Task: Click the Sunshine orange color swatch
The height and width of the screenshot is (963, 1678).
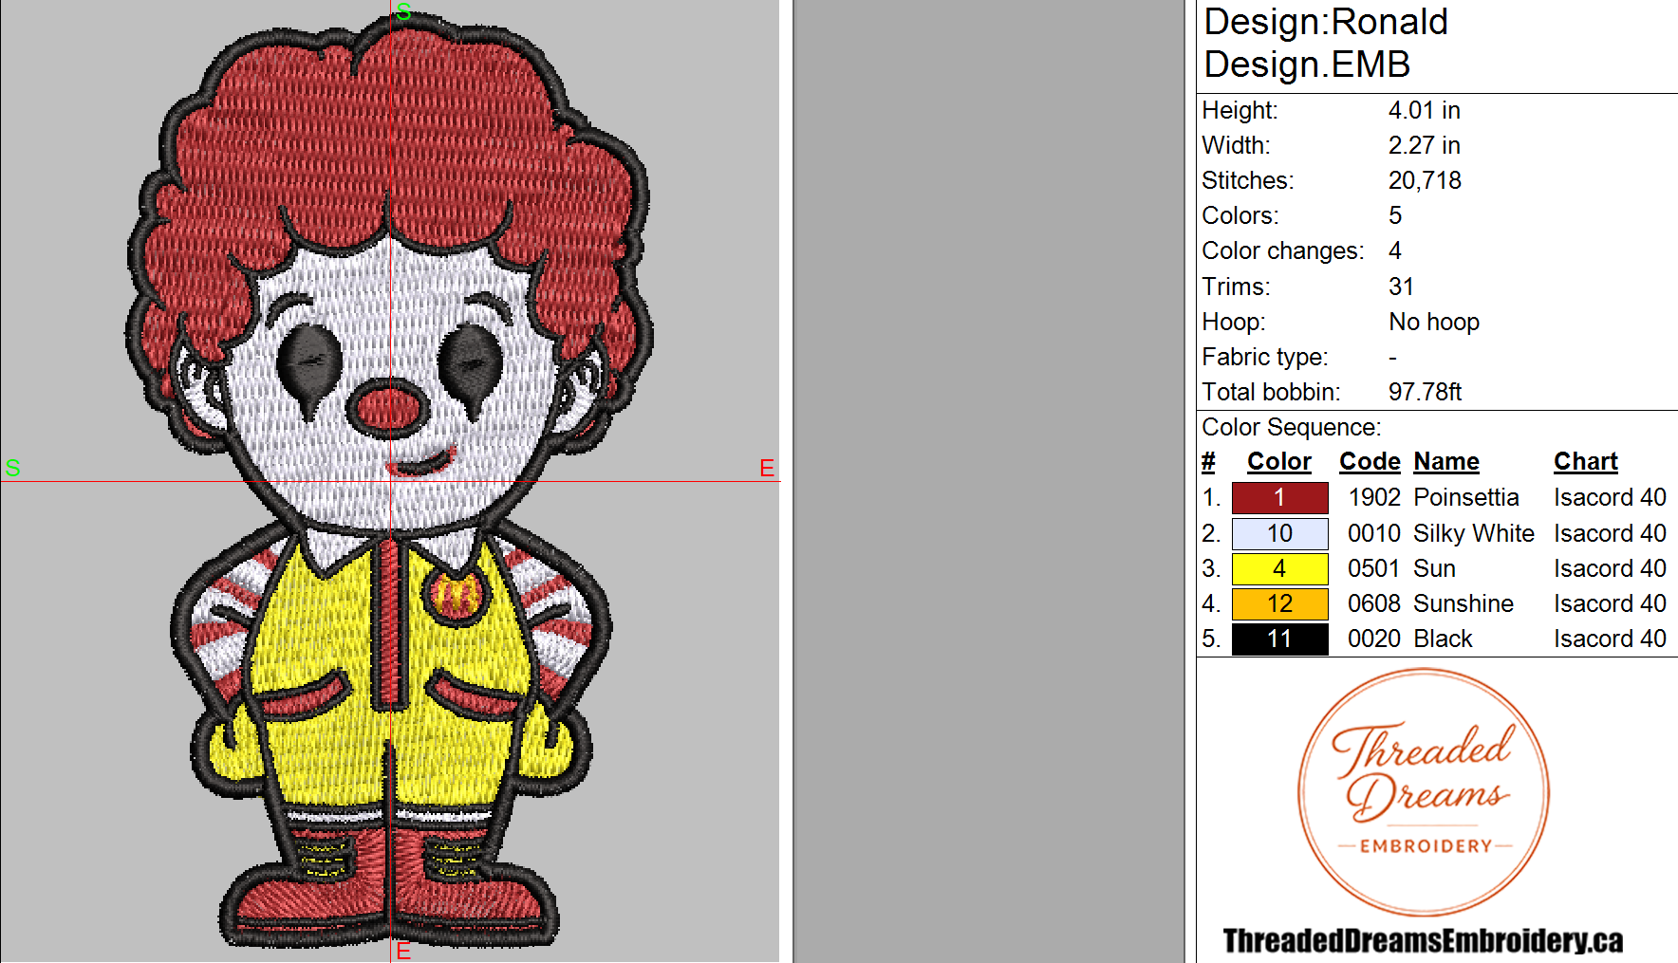Action: coord(1279,603)
